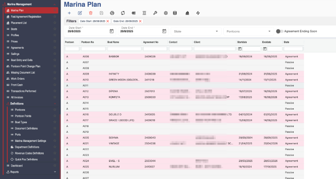This screenshot has height=179, width=336.
Task: Select the boat name NURLUM cell
Action: pyautogui.click(x=114, y=167)
